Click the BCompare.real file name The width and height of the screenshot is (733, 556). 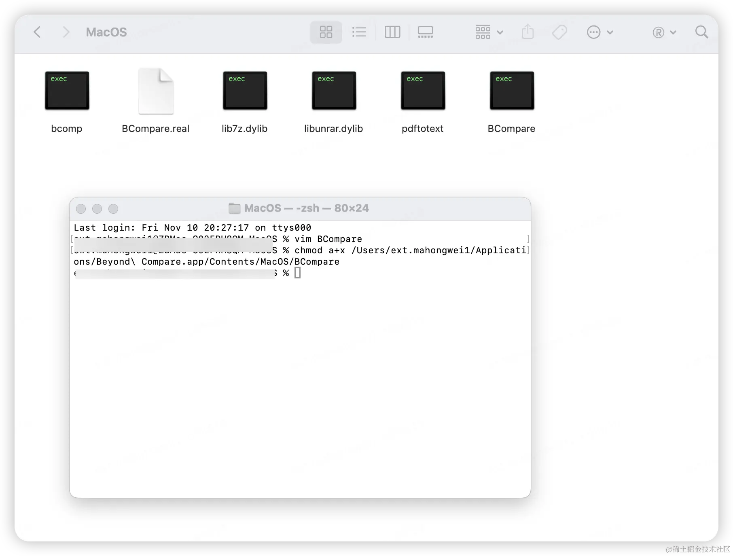(156, 129)
